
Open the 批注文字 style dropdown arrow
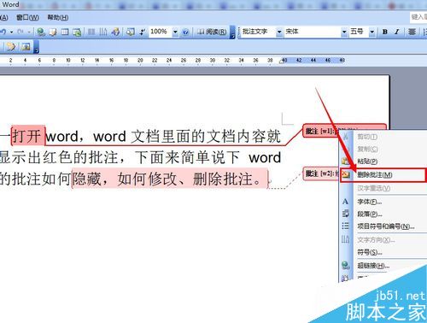click(279, 32)
